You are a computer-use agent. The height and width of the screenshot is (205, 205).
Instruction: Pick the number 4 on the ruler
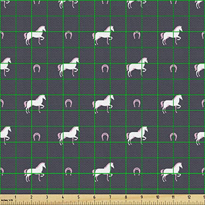point(63,197)
